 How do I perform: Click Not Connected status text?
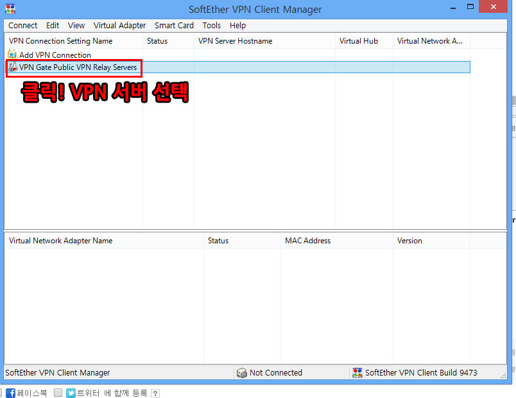(x=276, y=373)
